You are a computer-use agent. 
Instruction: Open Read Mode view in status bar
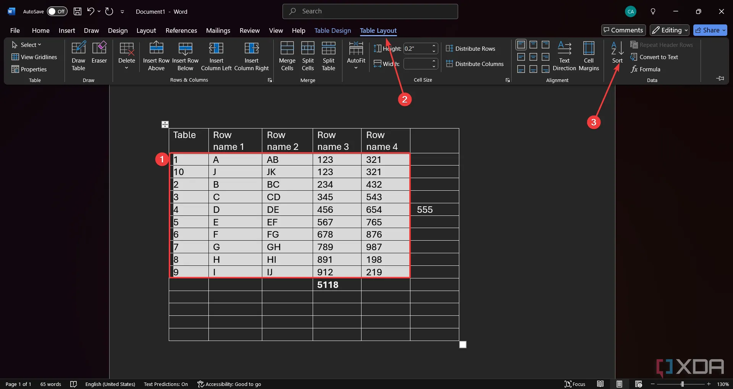[601, 384]
